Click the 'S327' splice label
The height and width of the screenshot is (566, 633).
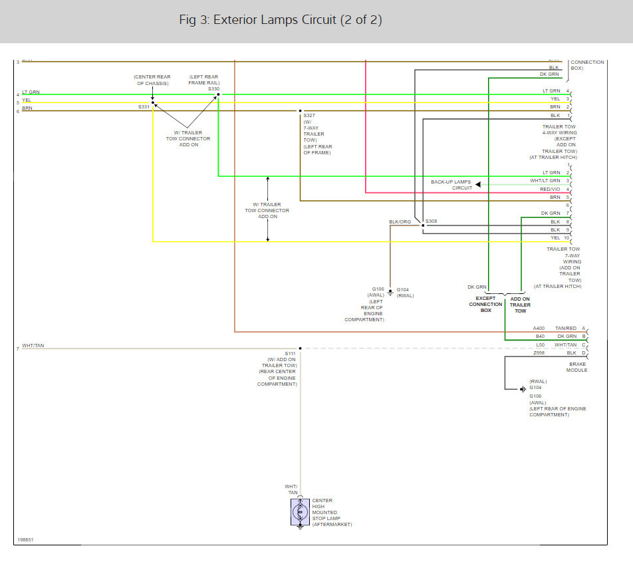pos(309,116)
